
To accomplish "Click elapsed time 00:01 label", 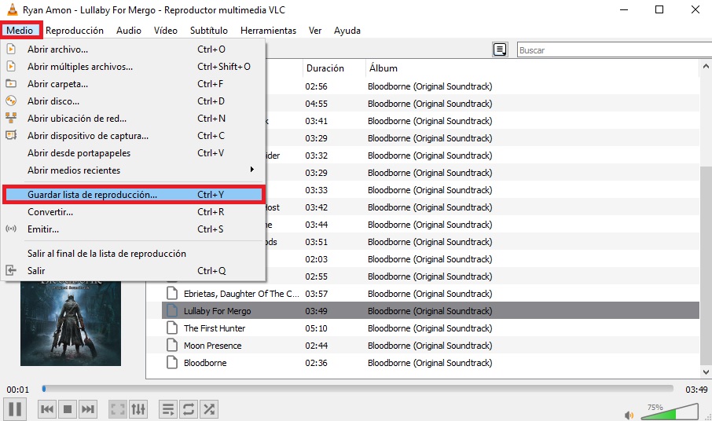I will click(x=18, y=390).
